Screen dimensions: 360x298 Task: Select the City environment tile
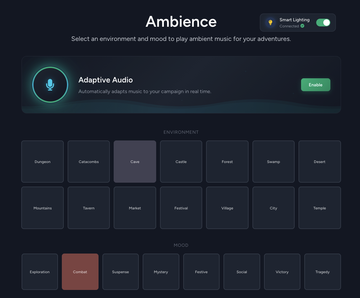(x=273, y=208)
